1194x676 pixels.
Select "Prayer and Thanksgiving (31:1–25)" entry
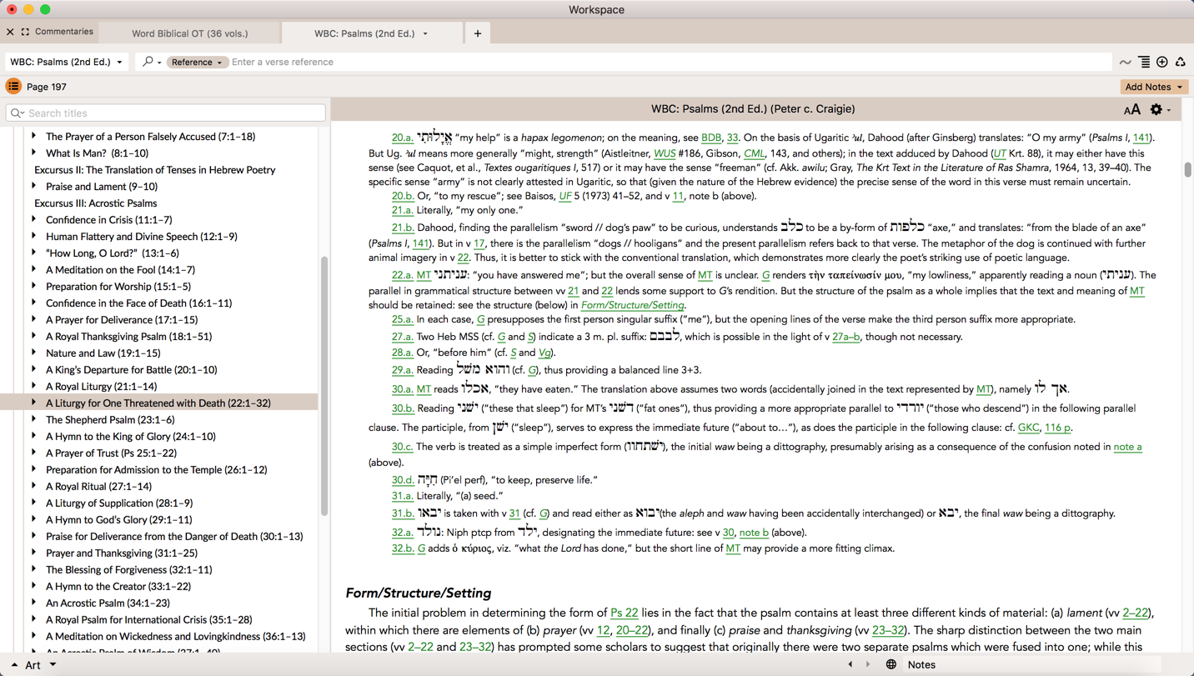pyautogui.click(x=122, y=553)
